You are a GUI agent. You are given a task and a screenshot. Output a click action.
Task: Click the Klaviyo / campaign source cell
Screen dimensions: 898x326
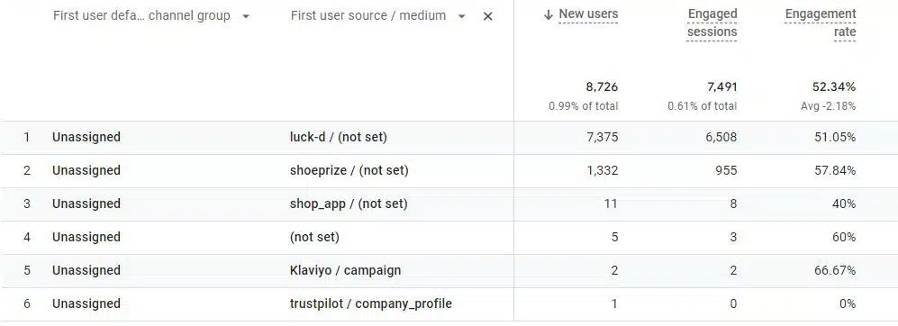(x=345, y=270)
